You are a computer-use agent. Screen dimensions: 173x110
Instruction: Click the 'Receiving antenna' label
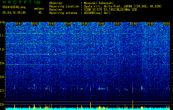tap(63, 13)
